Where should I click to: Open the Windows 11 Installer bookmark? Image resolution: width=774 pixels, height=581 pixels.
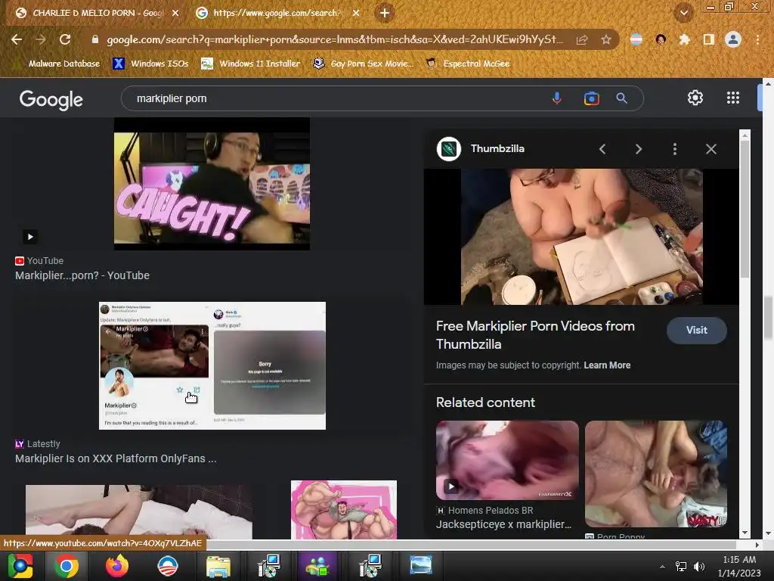[251, 64]
